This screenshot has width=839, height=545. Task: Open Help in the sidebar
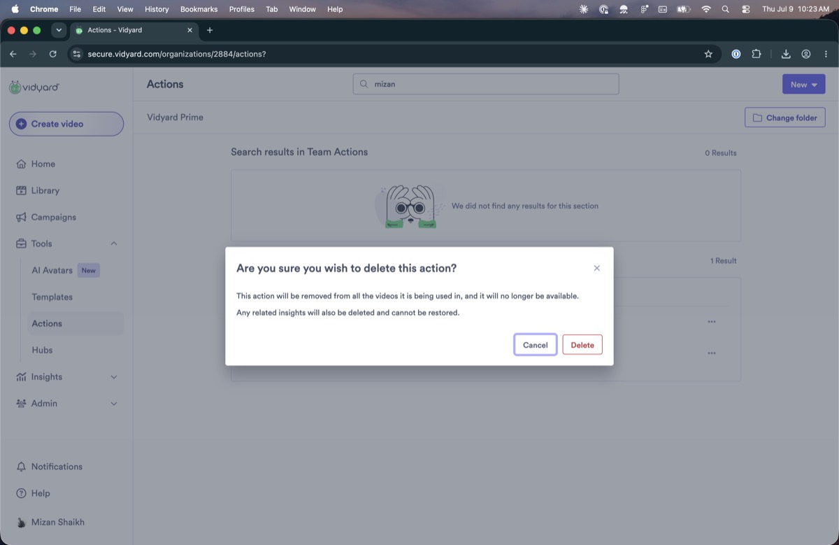tap(41, 493)
